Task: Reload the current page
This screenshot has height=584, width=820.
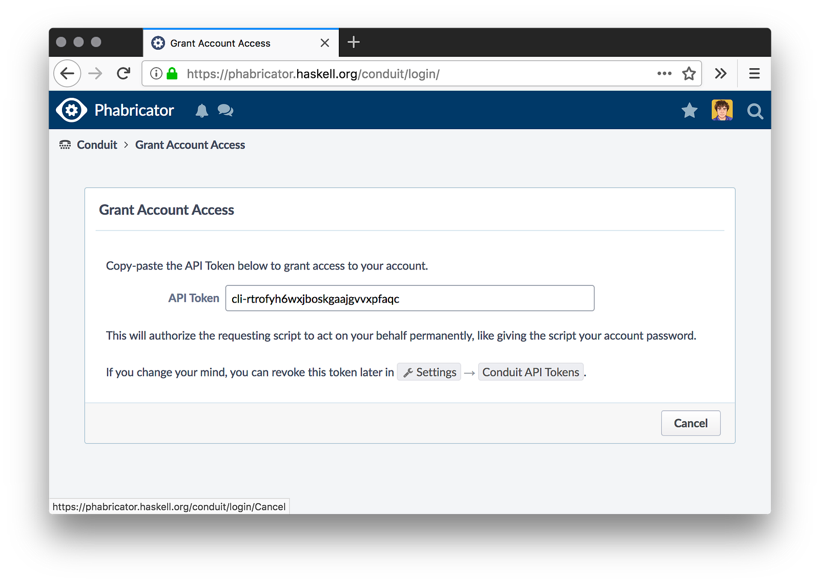Action: 124,74
